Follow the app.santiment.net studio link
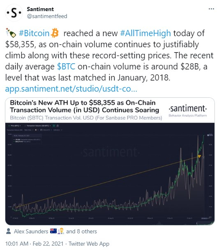Image resolution: width=219 pixels, height=251 pixels. 71,89
